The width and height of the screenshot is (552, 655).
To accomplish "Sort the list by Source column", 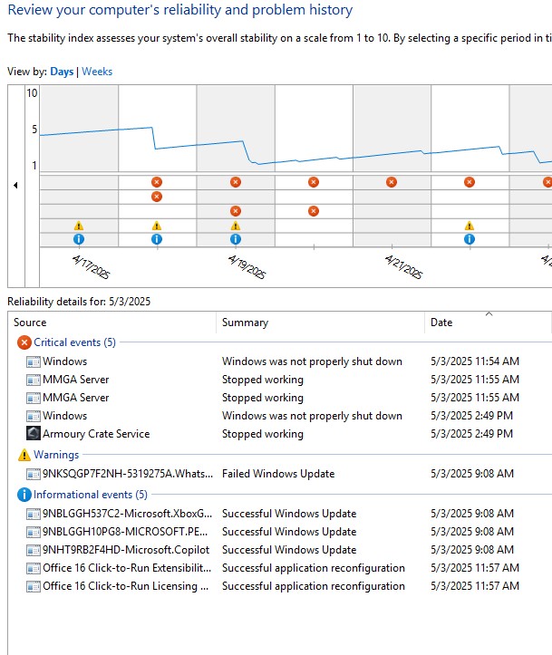I will pyautogui.click(x=112, y=323).
